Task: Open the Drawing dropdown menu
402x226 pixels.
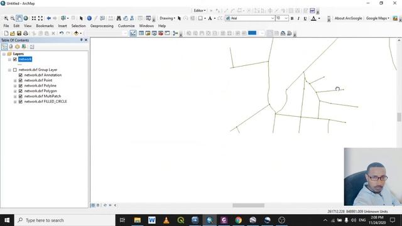Action: [x=168, y=18]
